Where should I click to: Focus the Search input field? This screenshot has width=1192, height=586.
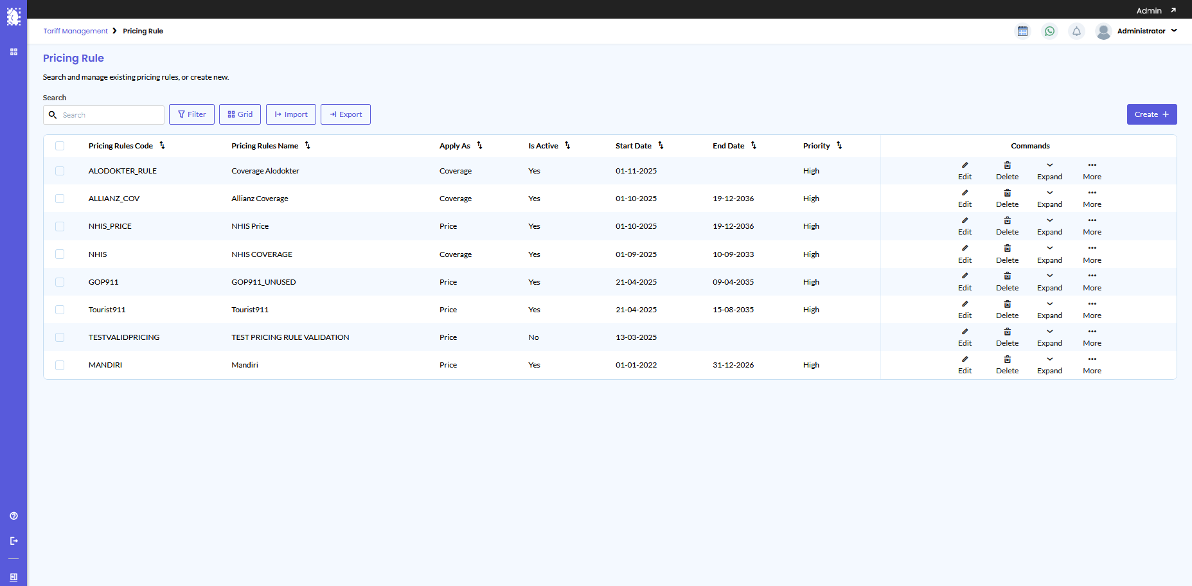coord(103,115)
